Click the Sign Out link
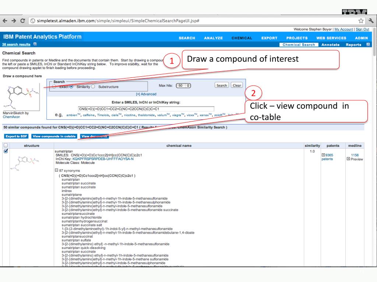377x282 pixels. click(362, 29)
